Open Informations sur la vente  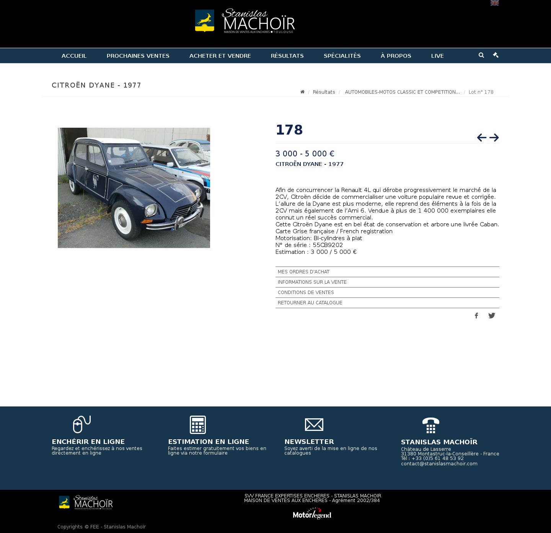coord(387,282)
